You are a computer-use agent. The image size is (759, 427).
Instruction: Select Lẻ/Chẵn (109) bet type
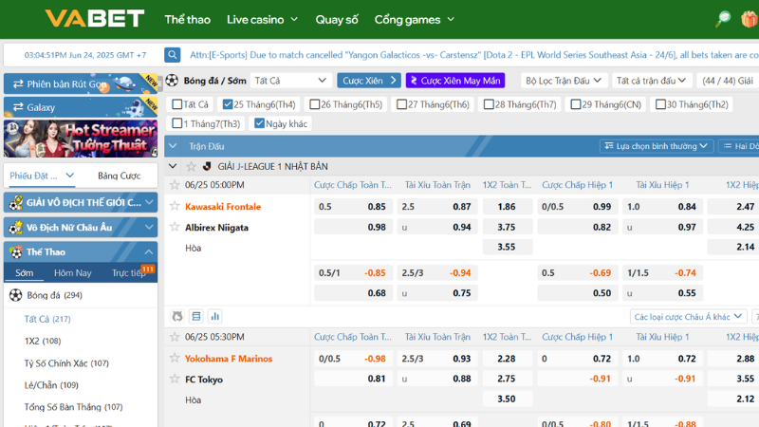[x=51, y=385]
